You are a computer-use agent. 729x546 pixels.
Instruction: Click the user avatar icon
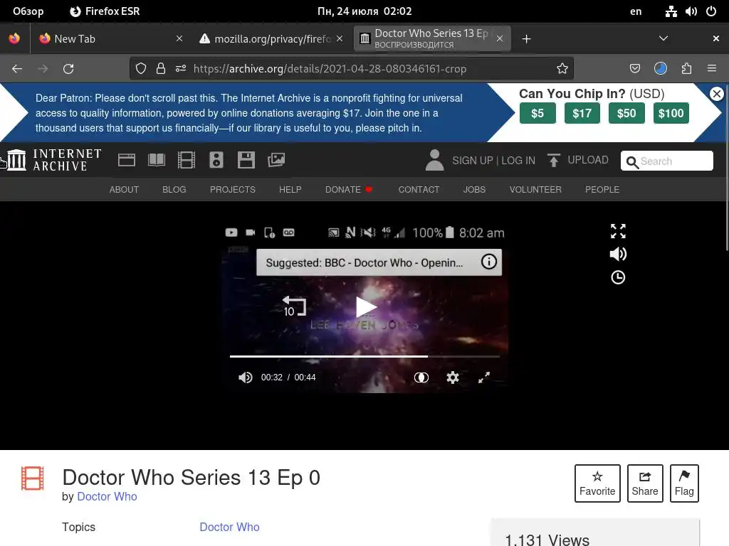(x=435, y=160)
